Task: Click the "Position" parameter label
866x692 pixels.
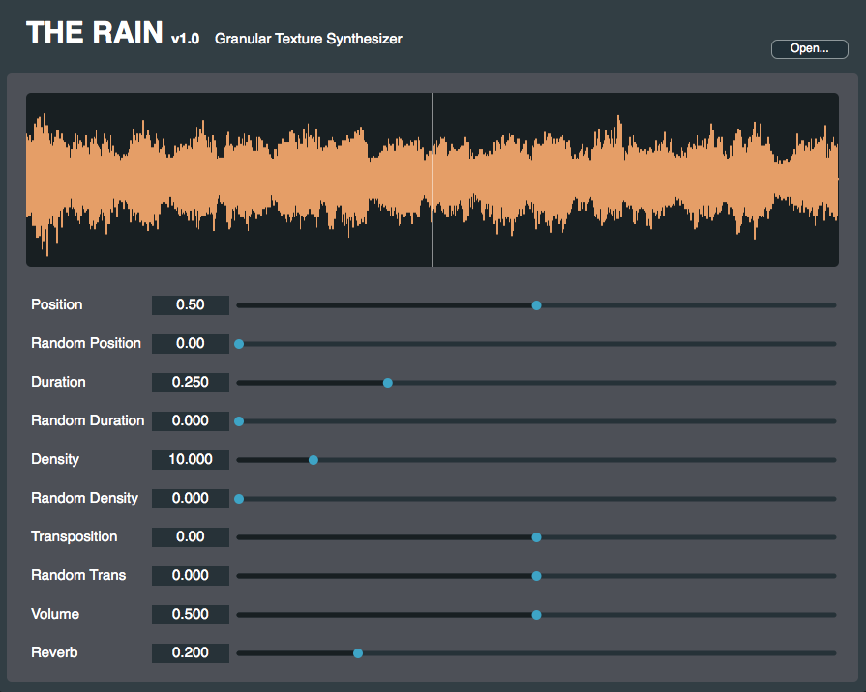Action: [57, 304]
